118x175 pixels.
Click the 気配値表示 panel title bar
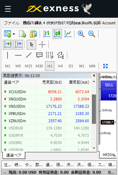(47, 76)
